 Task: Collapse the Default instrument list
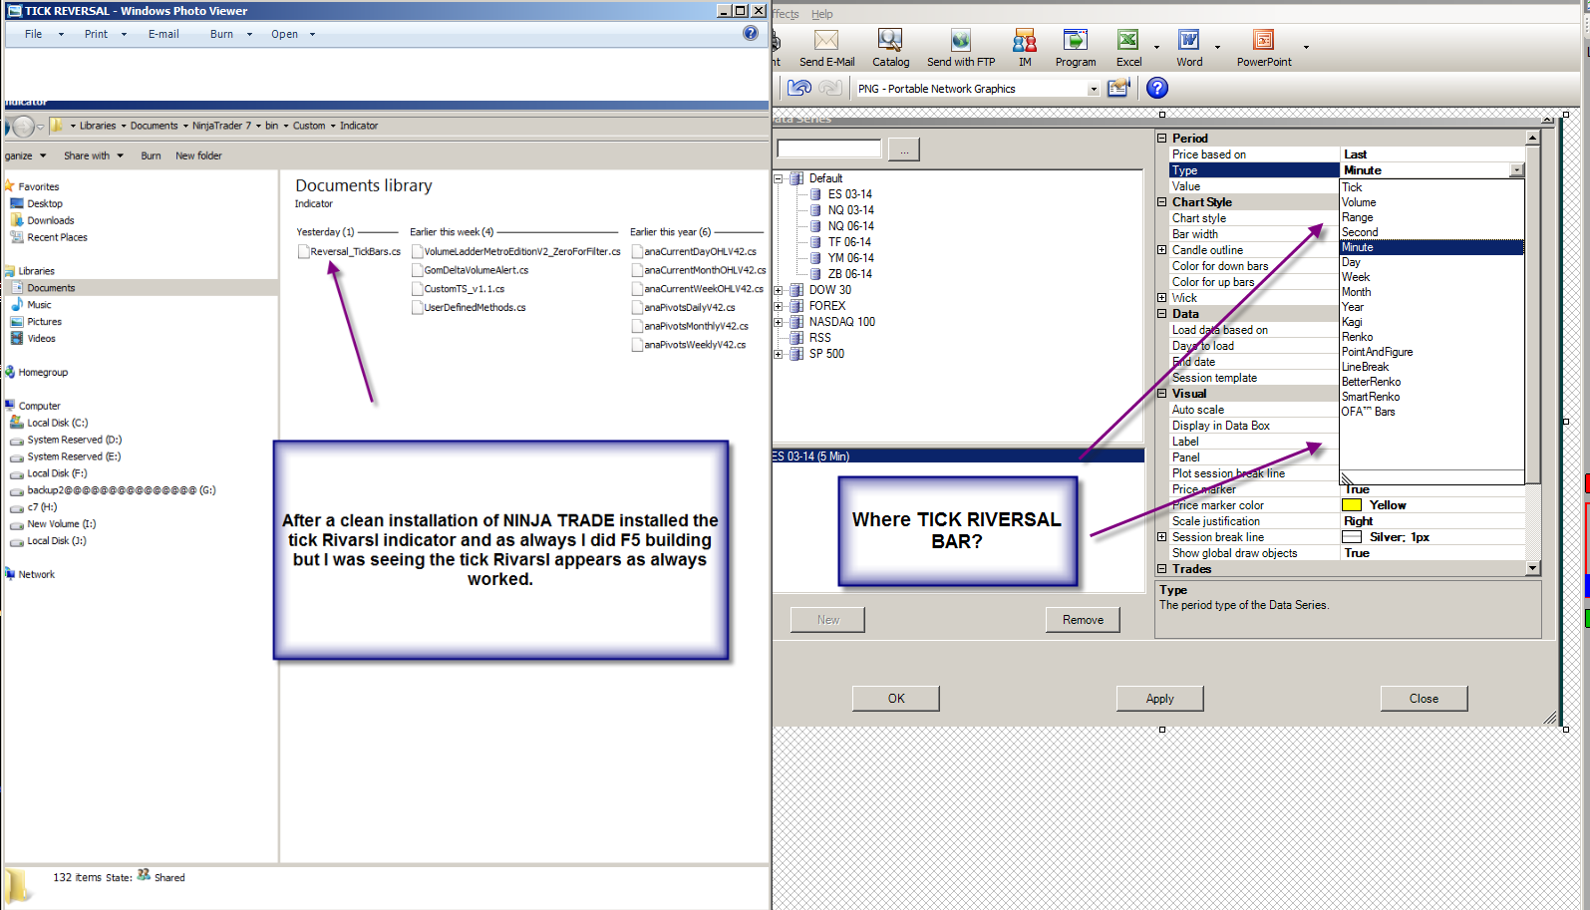click(x=779, y=178)
